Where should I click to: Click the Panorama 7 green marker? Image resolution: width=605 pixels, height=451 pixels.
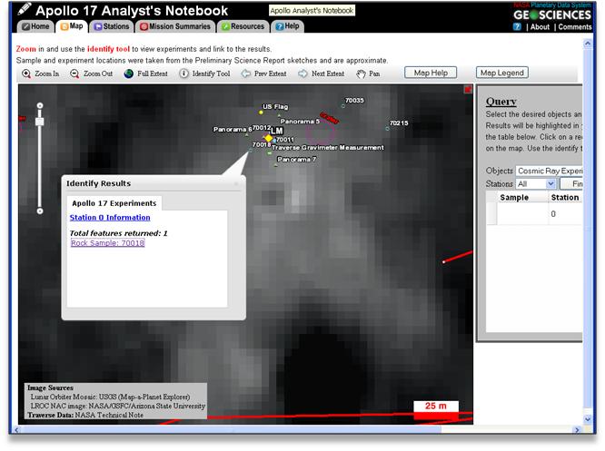[275, 165]
